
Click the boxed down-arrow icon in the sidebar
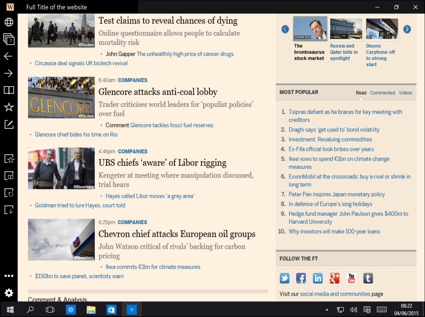[x=9, y=210]
